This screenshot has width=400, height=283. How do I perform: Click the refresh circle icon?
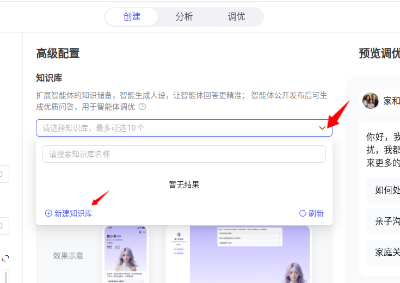tap(303, 213)
